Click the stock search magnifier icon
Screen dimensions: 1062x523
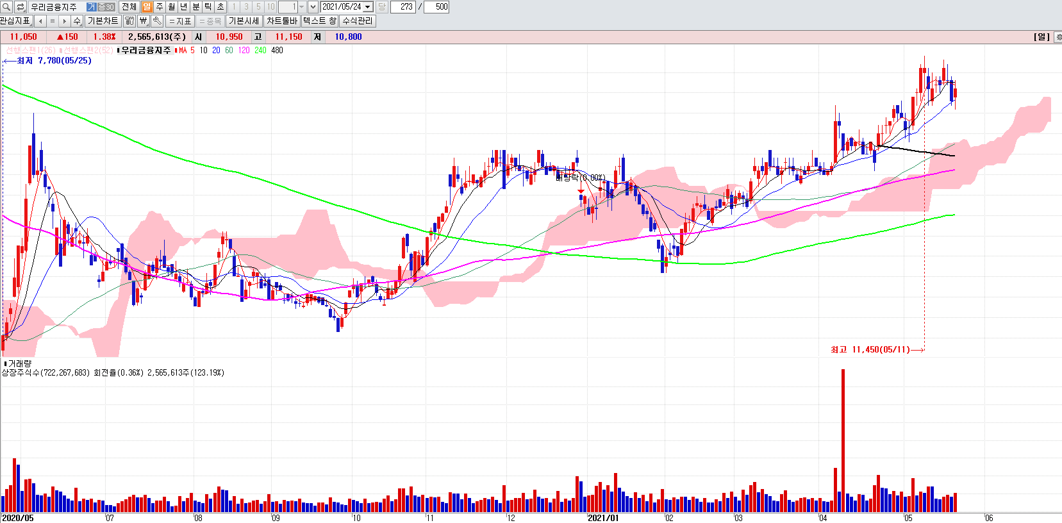pyautogui.click(x=6, y=6)
